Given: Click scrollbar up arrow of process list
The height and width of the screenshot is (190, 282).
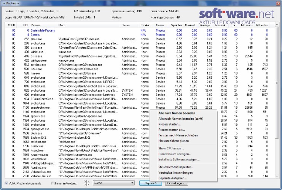Looking at the screenshot, I should pos(277,24).
